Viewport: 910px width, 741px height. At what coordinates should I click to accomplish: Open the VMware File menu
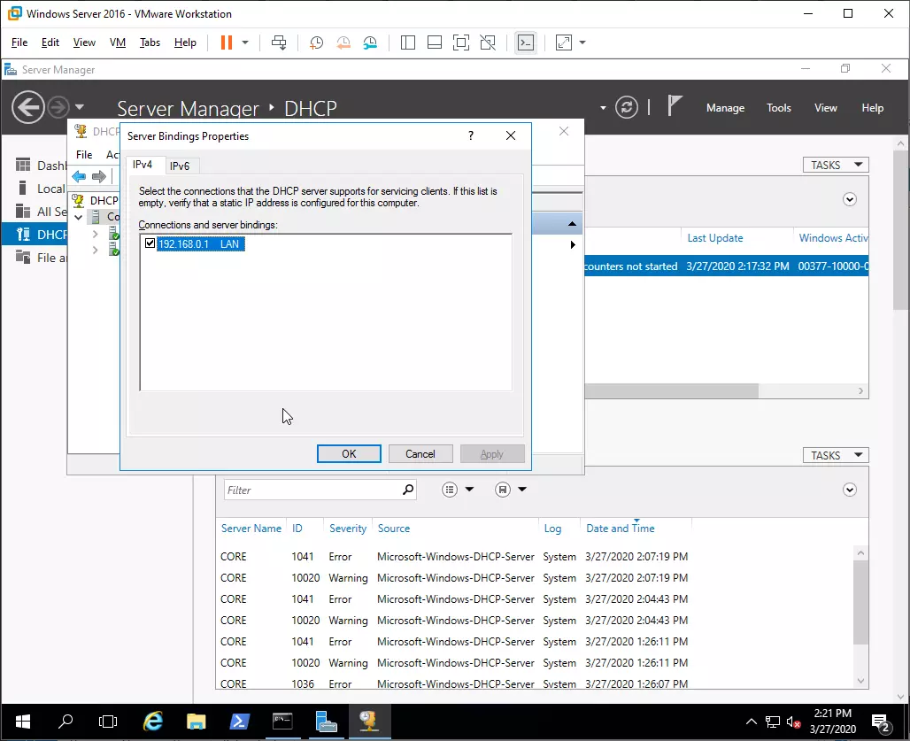click(x=19, y=42)
